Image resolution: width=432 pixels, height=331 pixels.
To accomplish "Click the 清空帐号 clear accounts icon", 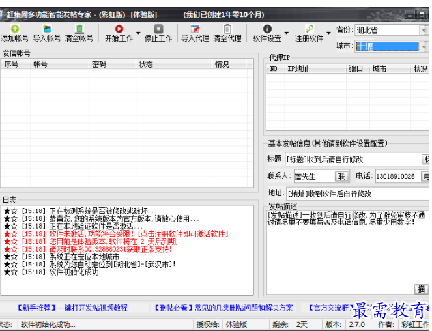I will (x=79, y=29).
